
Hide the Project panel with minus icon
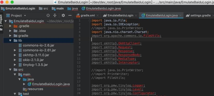point(70,15)
